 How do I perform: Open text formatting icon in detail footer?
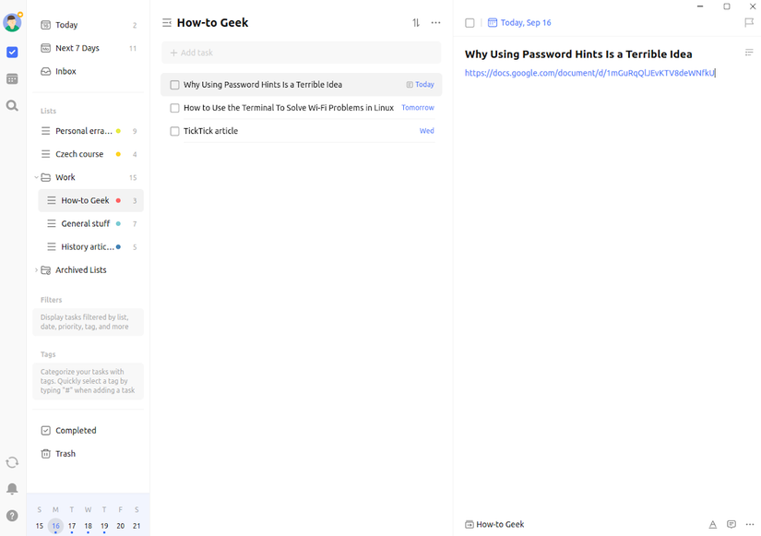click(x=712, y=524)
